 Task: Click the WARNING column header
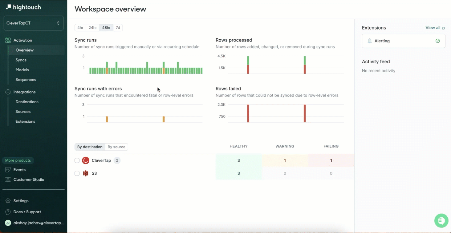point(285,146)
